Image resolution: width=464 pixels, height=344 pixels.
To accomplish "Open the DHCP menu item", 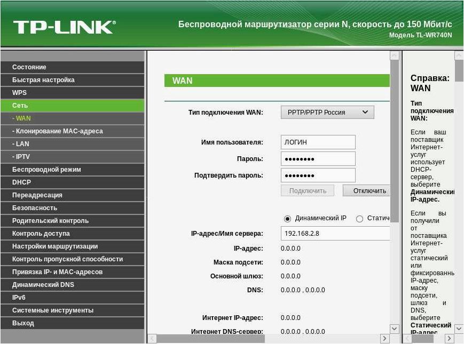I will pos(73,182).
